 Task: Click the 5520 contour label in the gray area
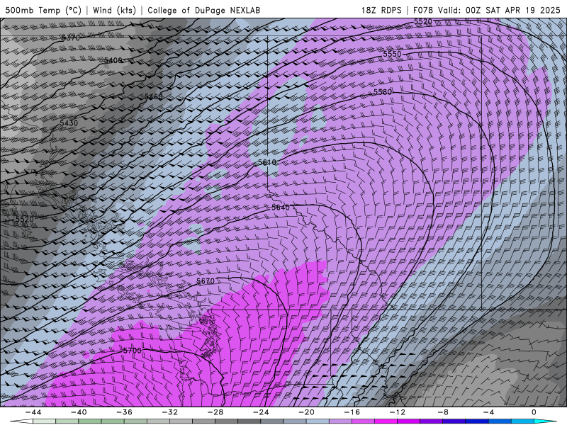pos(25,219)
